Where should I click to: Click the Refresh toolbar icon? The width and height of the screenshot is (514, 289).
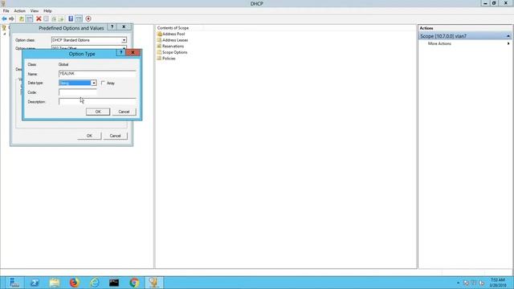click(x=54, y=18)
